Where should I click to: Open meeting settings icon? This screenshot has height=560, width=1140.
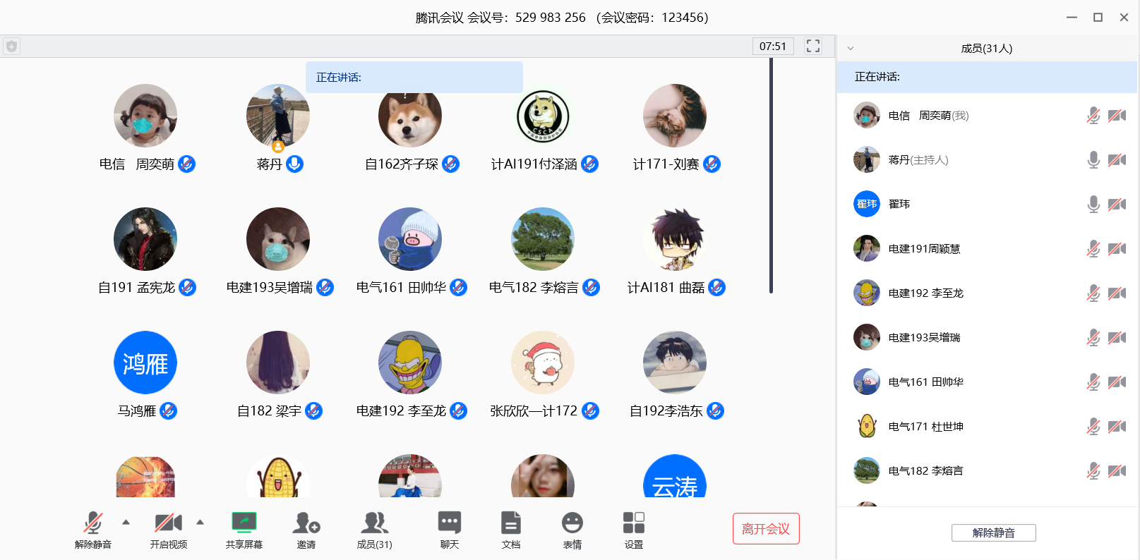[633, 523]
